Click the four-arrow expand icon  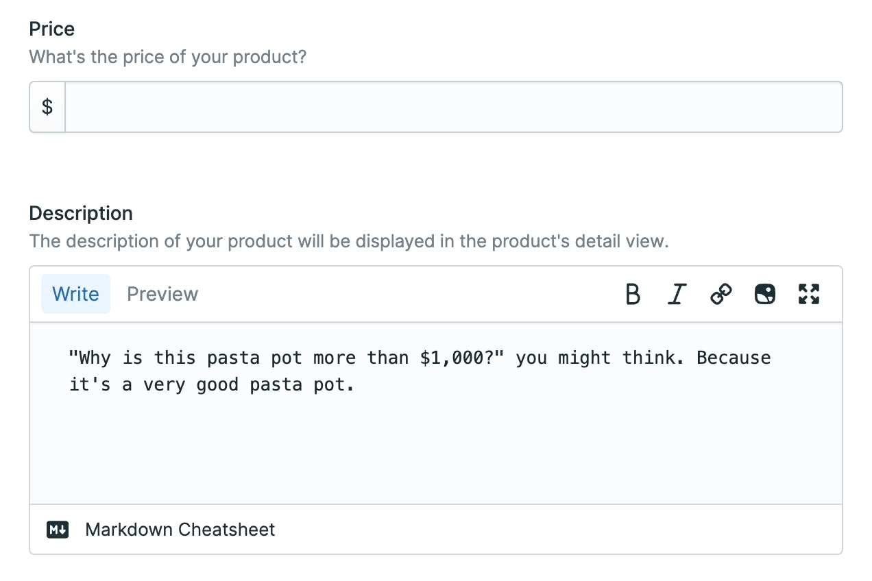point(808,294)
